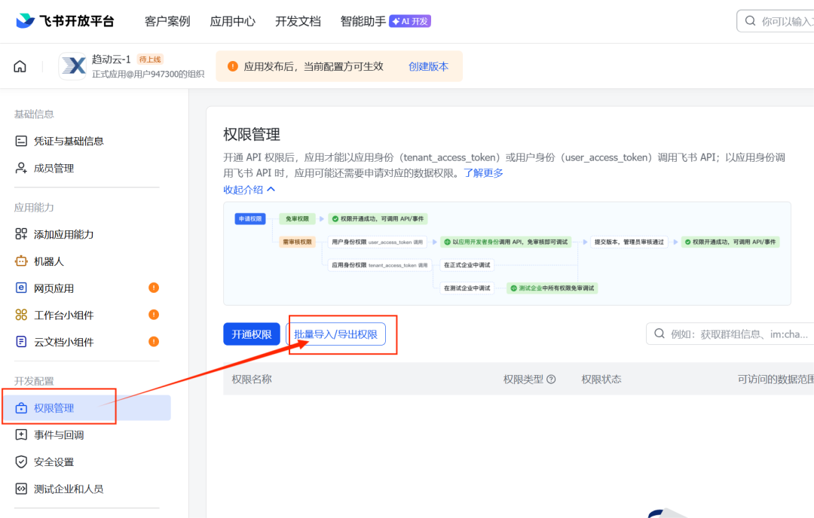
Task: Focus the top platform search box
Action: [776, 21]
